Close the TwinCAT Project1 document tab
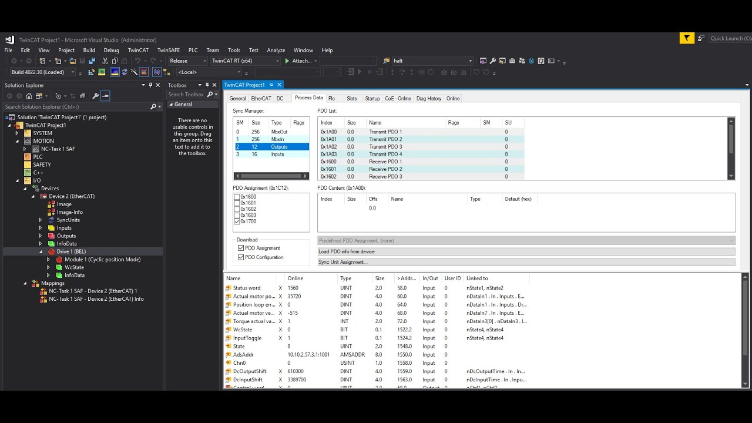 (x=279, y=85)
